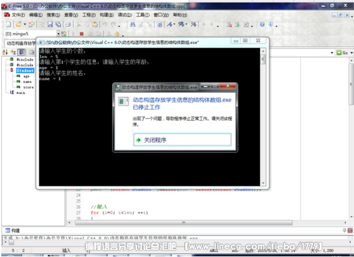Open the 构建(B) menu
The image size is (354, 257).
tap(107, 15)
